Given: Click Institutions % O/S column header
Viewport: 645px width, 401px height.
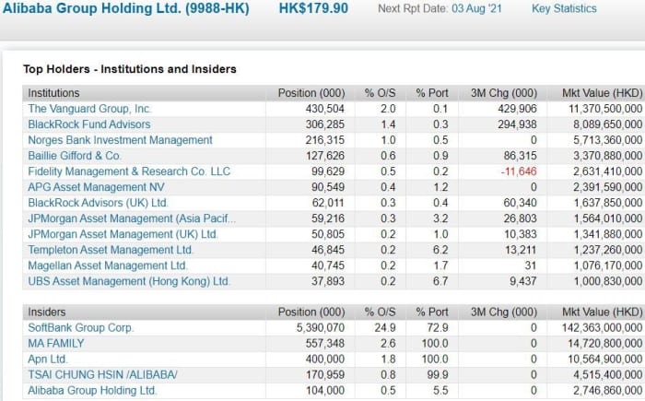Looking at the screenshot, I should (x=380, y=93).
